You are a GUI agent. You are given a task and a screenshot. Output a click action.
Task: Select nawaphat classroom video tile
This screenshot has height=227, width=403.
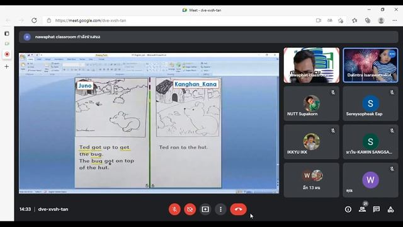coord(312,65)
